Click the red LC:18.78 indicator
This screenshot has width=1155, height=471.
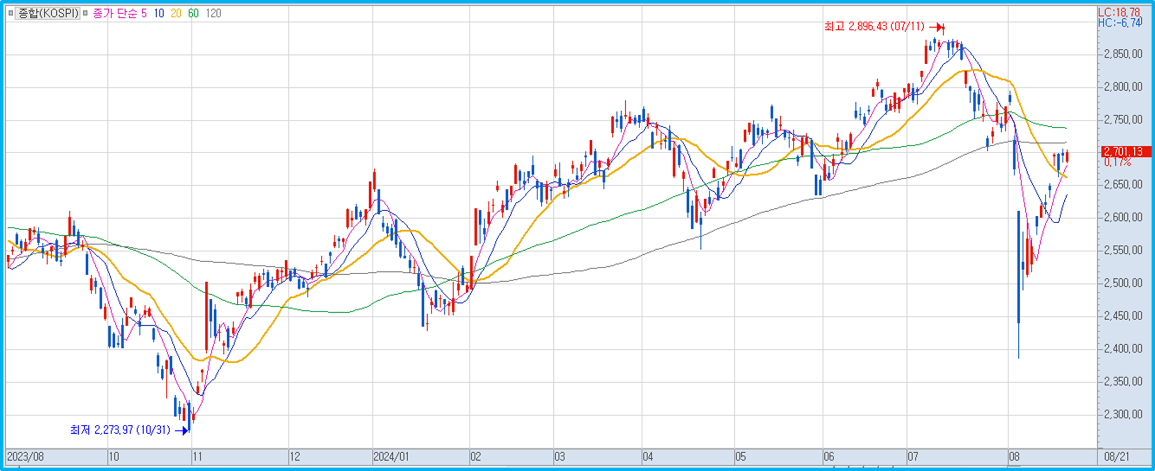pos(1119,12)
